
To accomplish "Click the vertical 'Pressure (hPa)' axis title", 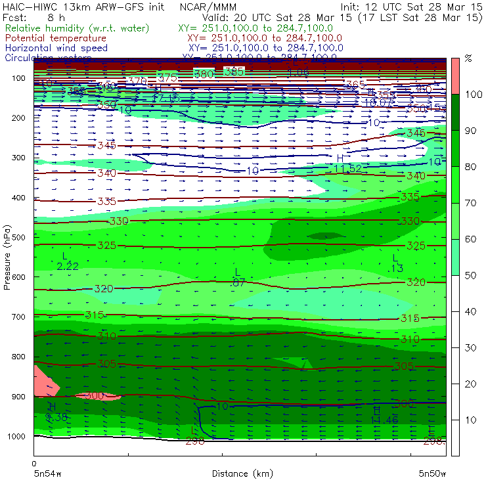I will (7, 257).
